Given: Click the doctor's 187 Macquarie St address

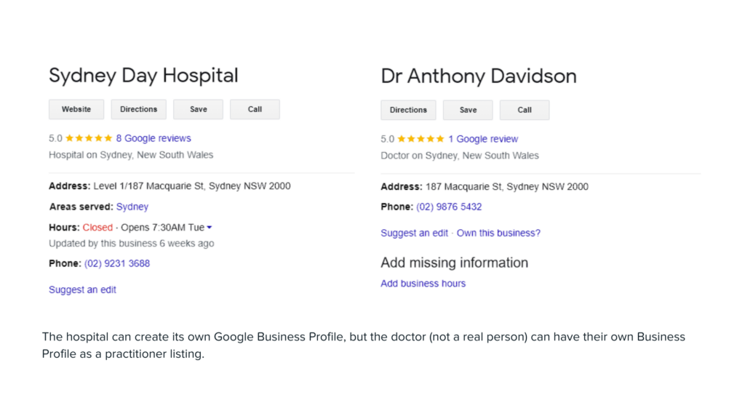Looking at the screenshot, I should click(507, 187).
